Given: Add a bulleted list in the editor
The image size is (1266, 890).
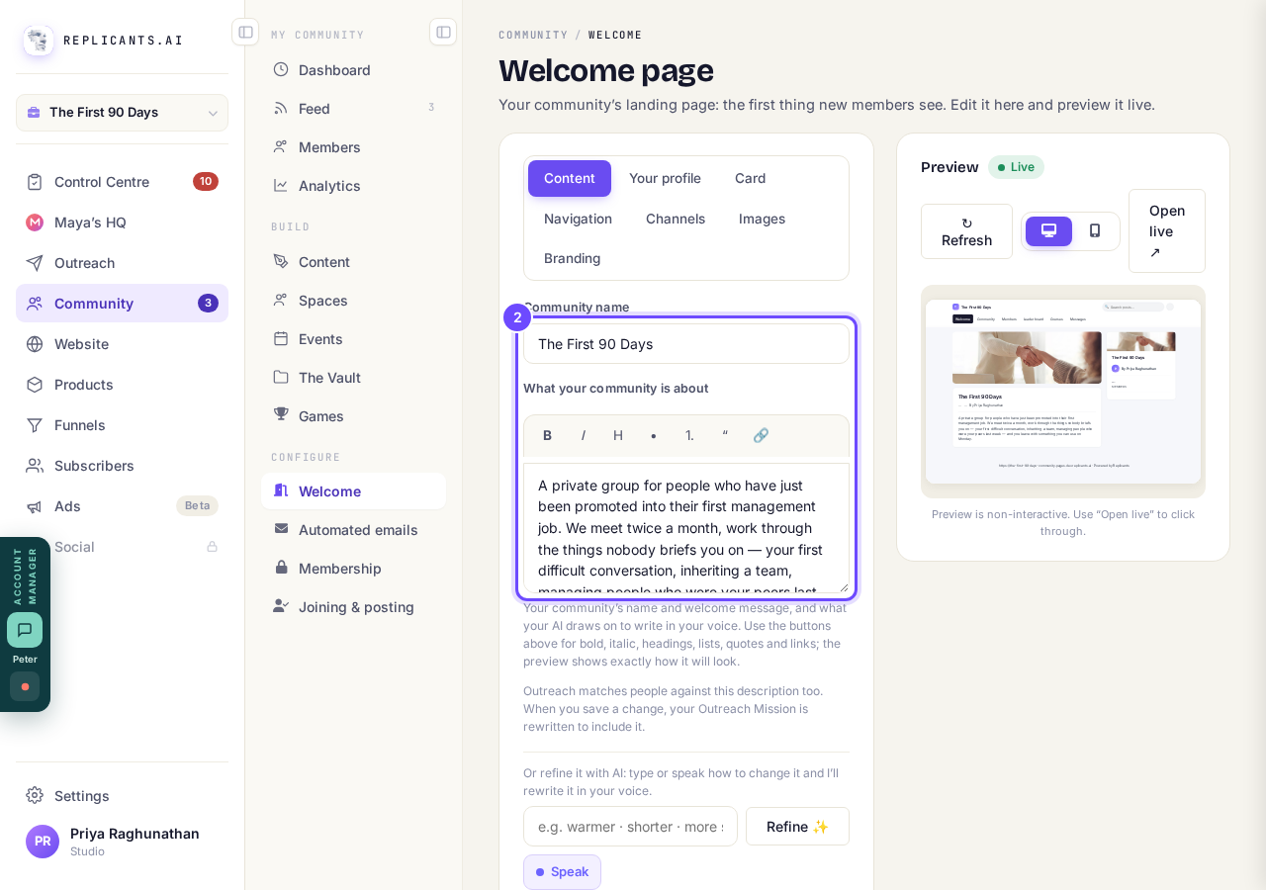Looking at the screenshot, I should (x=654, y=435).
